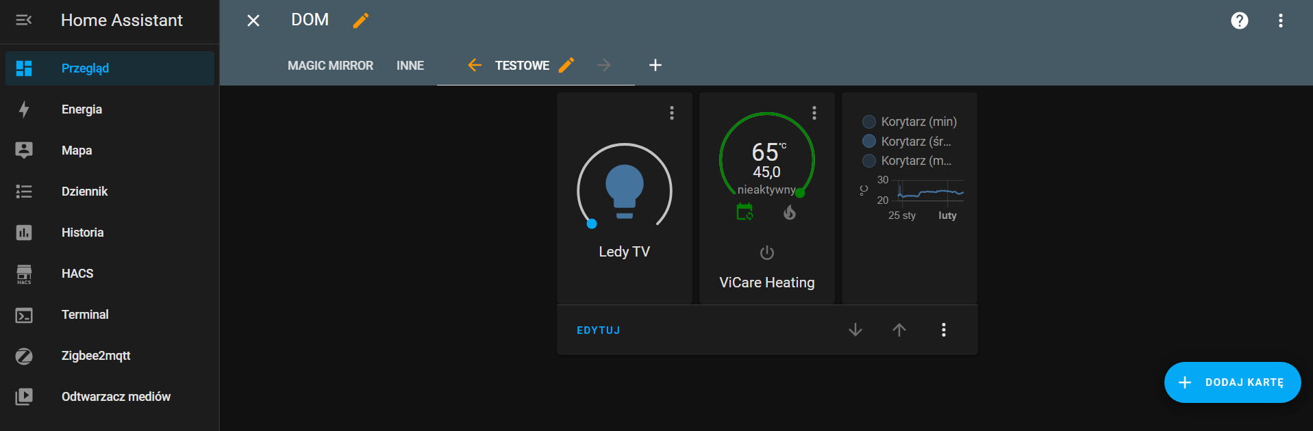
Task: Select the green calendar schedule mode icon
Action: [745, 212]
